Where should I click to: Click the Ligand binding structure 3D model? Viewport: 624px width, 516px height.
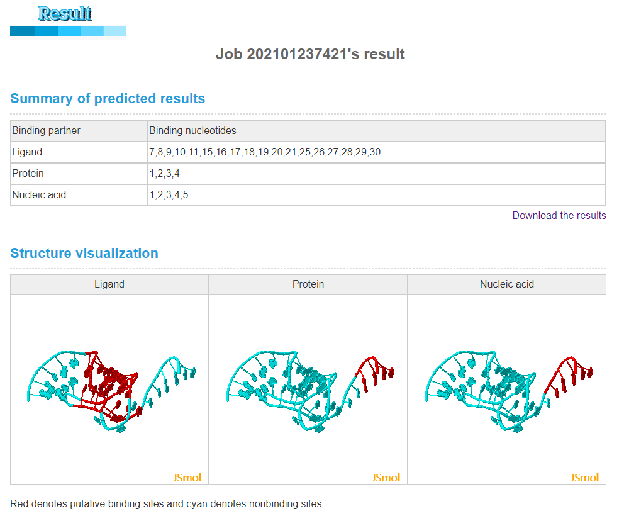111,392
